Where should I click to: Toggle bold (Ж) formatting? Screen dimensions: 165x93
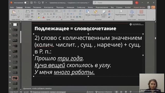(x=39, y=14)
